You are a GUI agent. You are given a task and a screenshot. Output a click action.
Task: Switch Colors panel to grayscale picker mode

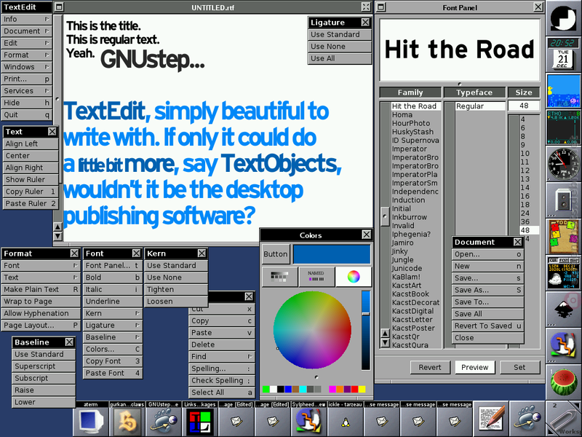coord(280,277)
